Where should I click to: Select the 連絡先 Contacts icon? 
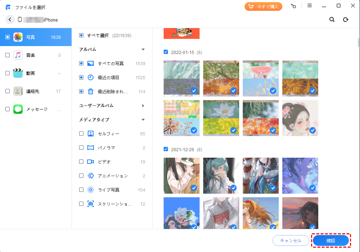click(18, 91)
